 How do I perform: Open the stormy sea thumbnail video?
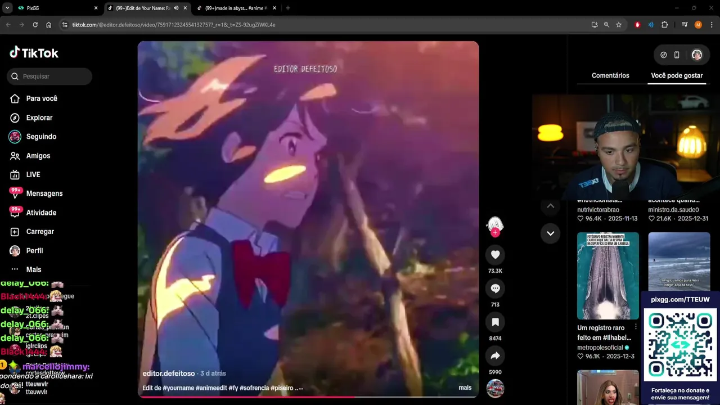click(x=679, y=262)
